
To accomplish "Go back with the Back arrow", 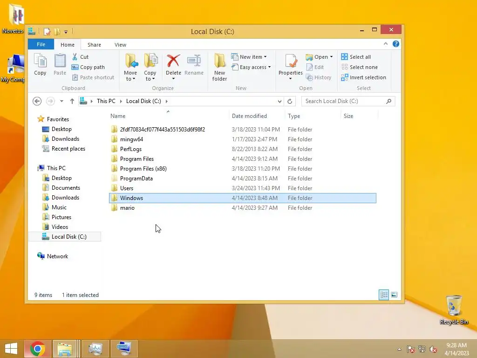I will (37, 101).
